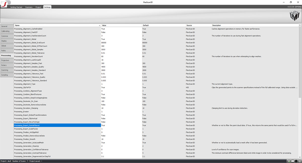Go to the Scripting settings category
The width and height of the screenshot is (302, 163).
[x=5, y=75]
